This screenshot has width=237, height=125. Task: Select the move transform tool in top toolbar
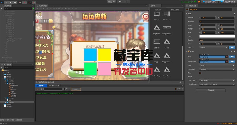2,2
